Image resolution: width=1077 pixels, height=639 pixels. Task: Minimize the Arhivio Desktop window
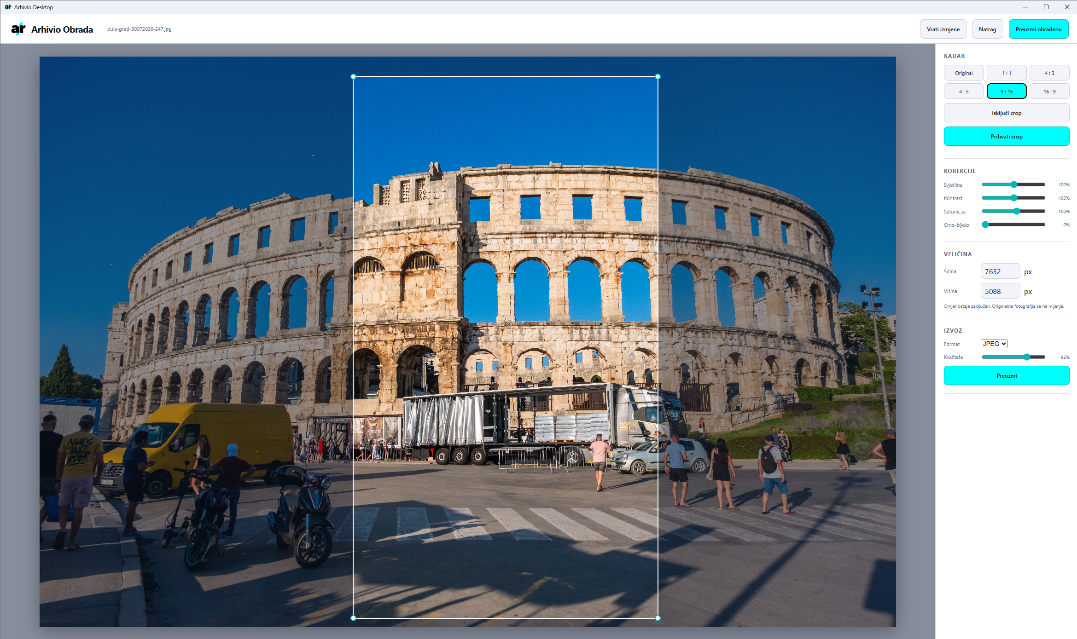tap(1025, 7)
